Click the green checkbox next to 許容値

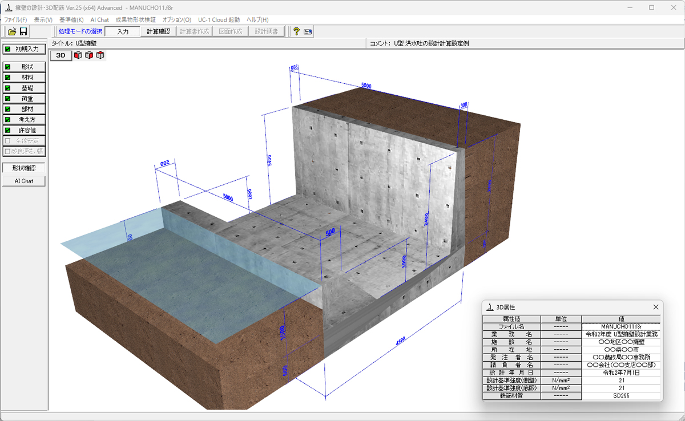coord(8,131)
